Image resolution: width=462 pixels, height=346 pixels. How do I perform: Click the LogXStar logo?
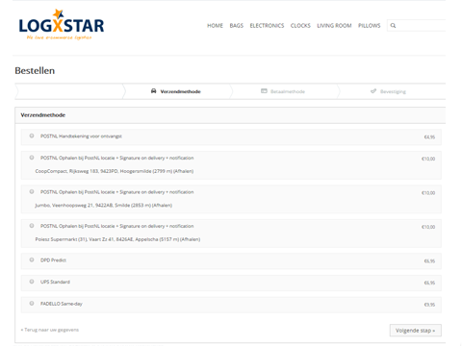(62, 25)
